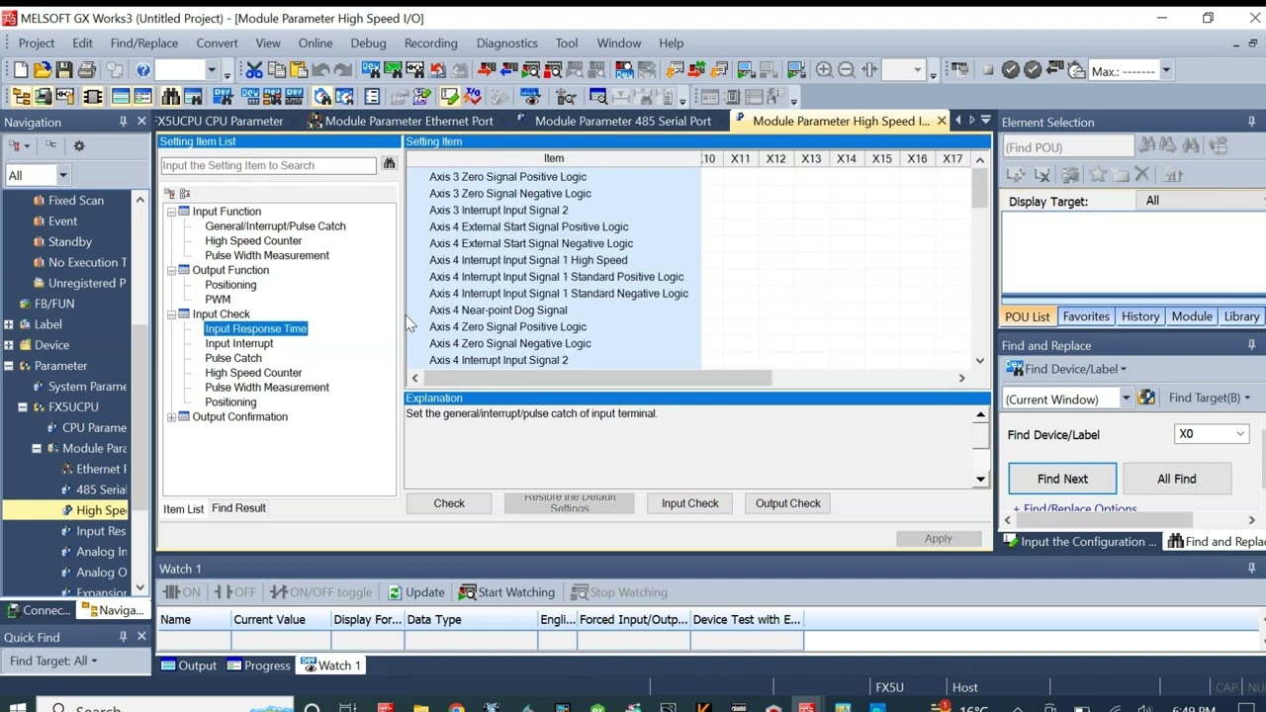This screenshot has width=1266, height=712.
Task: Collapse the Input Function tree node
Action: coord(171,212)
